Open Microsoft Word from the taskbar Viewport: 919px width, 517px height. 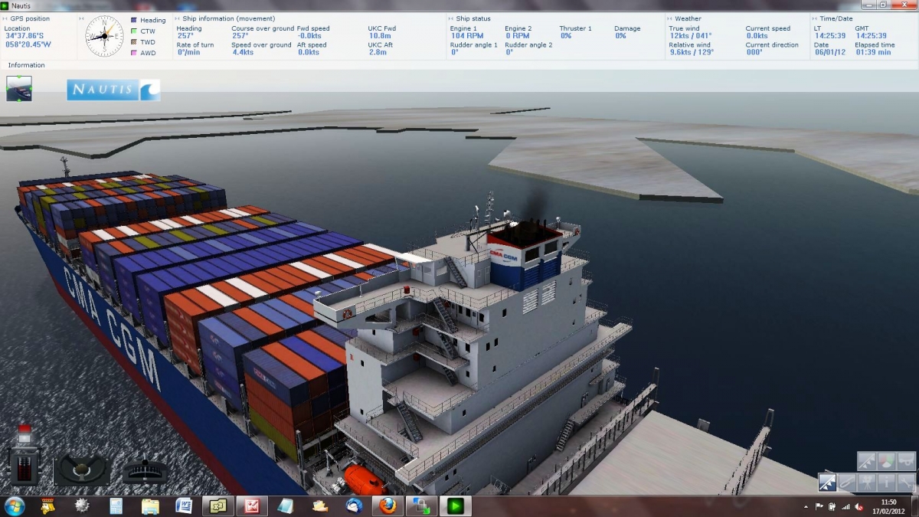pyautogui.click(x=184, y=506)
